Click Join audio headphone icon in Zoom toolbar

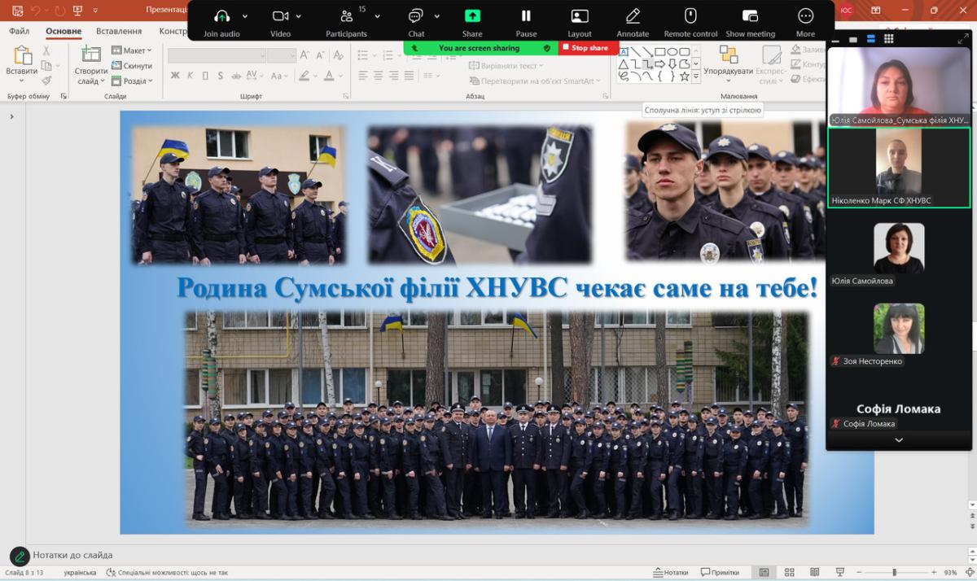coord(221,16)
